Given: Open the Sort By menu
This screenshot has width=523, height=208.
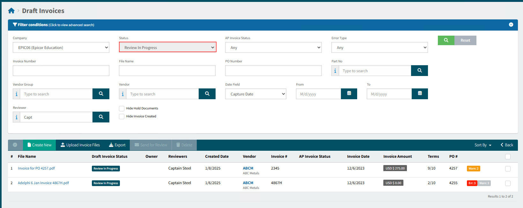Looking at the screenshot, I should (x=482, y=145).
